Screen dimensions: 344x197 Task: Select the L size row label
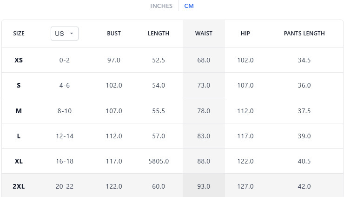(19, 136)
